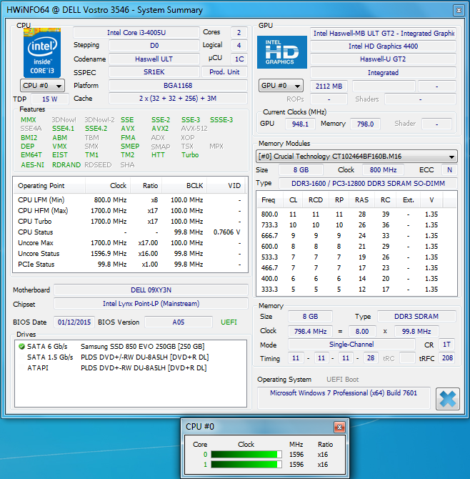
Task: Open the GPU #0 selector dropdown
Action: coord(281,86)
